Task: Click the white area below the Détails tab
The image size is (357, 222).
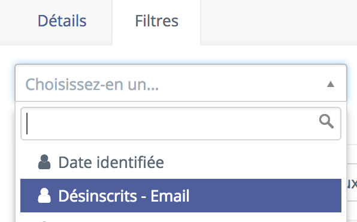Action: tap(56, 55)
